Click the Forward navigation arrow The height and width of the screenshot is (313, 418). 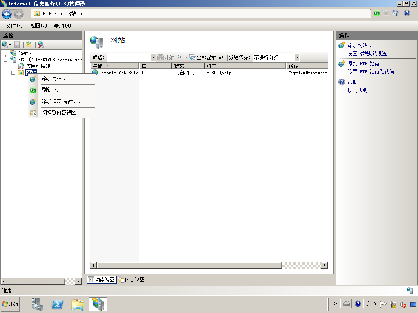click(x=19, y=14)
